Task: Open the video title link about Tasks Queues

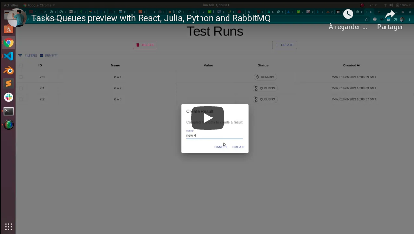Action: click(151, 18)
